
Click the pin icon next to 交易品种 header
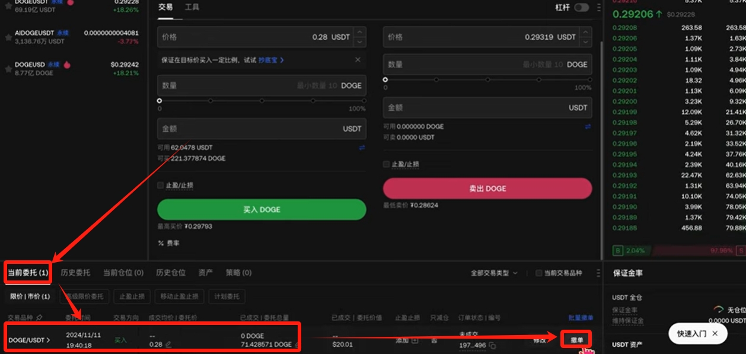[39, 317]
